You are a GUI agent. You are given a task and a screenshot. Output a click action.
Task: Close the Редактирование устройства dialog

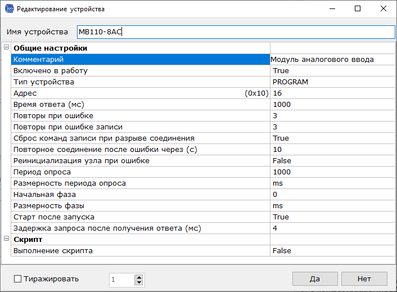384,8
